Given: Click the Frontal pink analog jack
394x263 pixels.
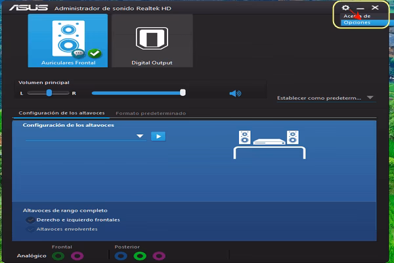Looking at the screenshot, I should coord(77,256).
